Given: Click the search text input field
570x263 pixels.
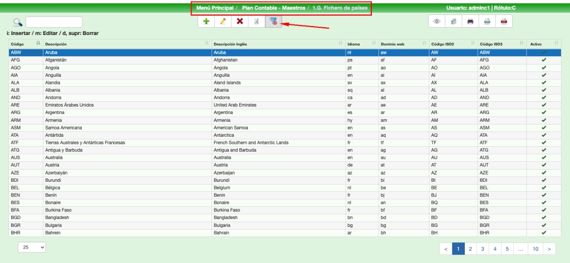Looking at the screenshot, I should pos(53,22).
